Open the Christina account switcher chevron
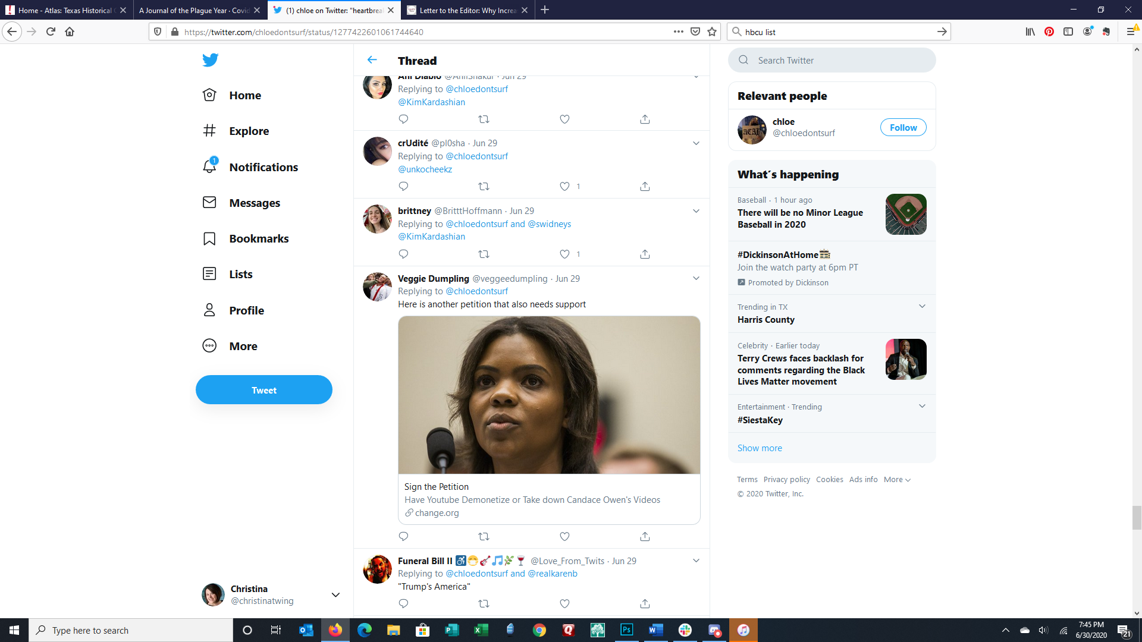Screen dimensions: 1142x642 click(x=335, y=595)
